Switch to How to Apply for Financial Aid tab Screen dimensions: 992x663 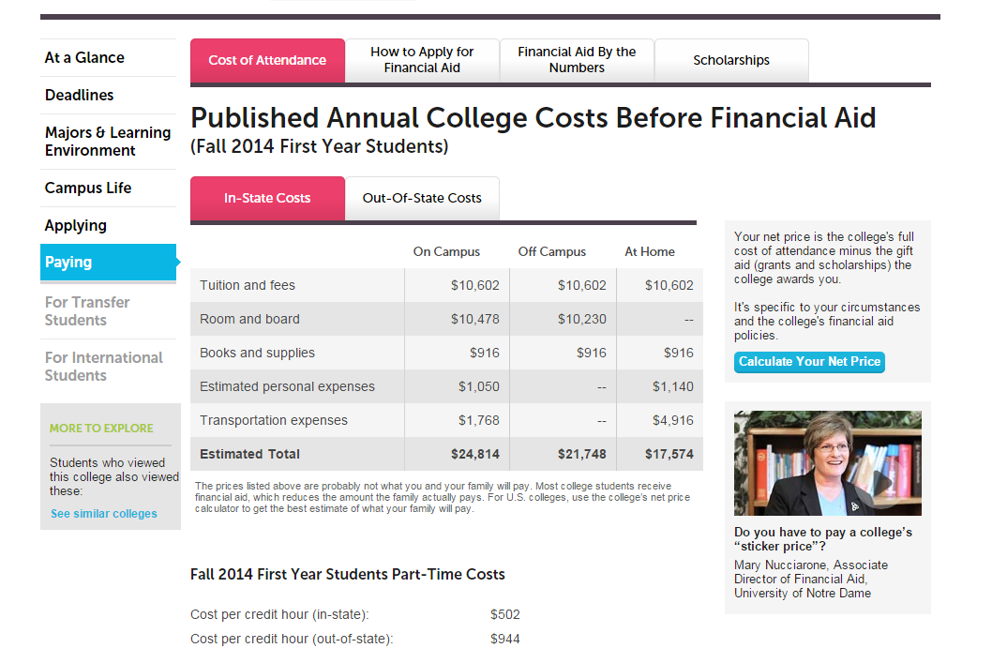(x=422, y=61)
